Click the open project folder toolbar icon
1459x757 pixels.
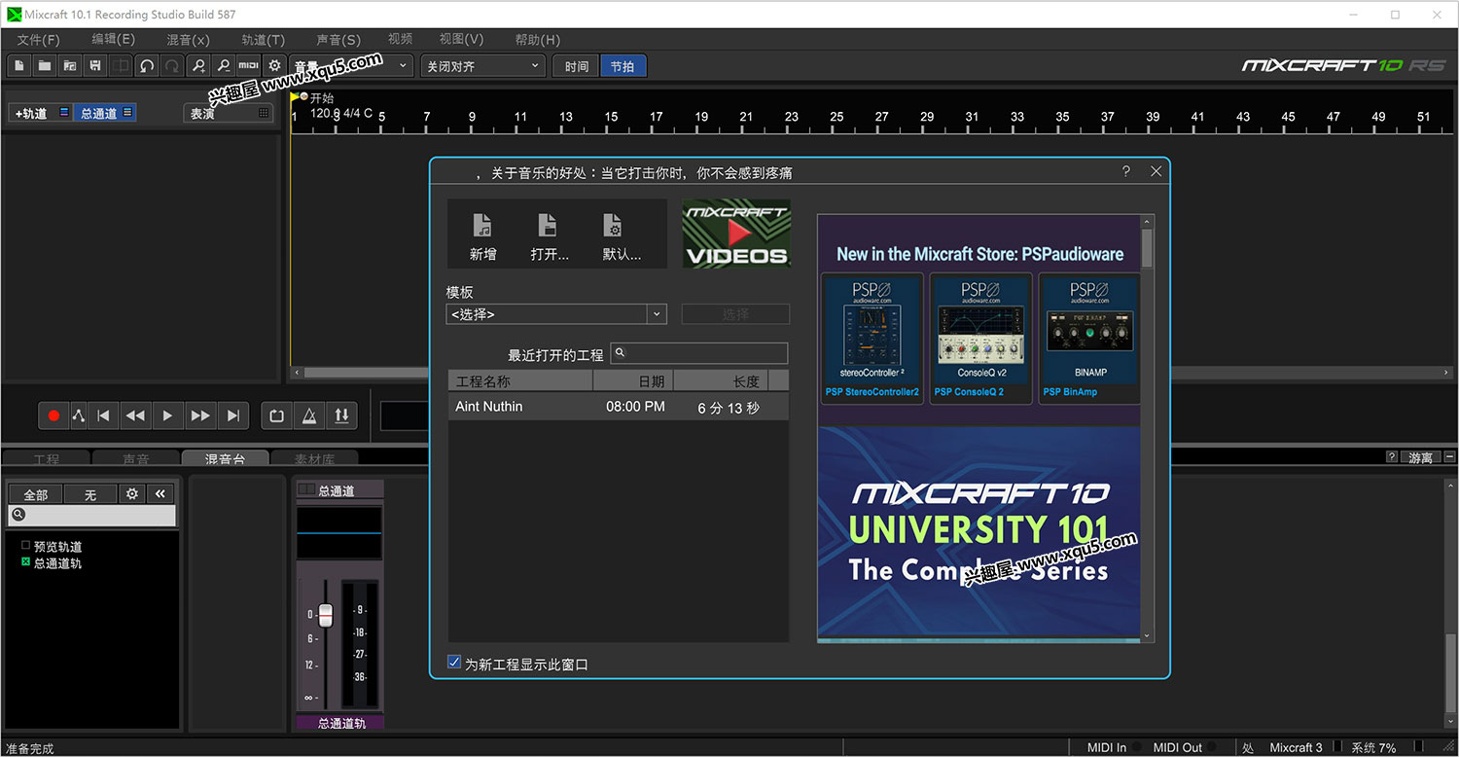[45, 66]
